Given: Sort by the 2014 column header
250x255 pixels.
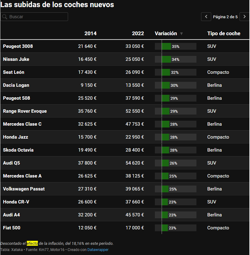Looking at the screenshot, I should [x=91, y=34].
